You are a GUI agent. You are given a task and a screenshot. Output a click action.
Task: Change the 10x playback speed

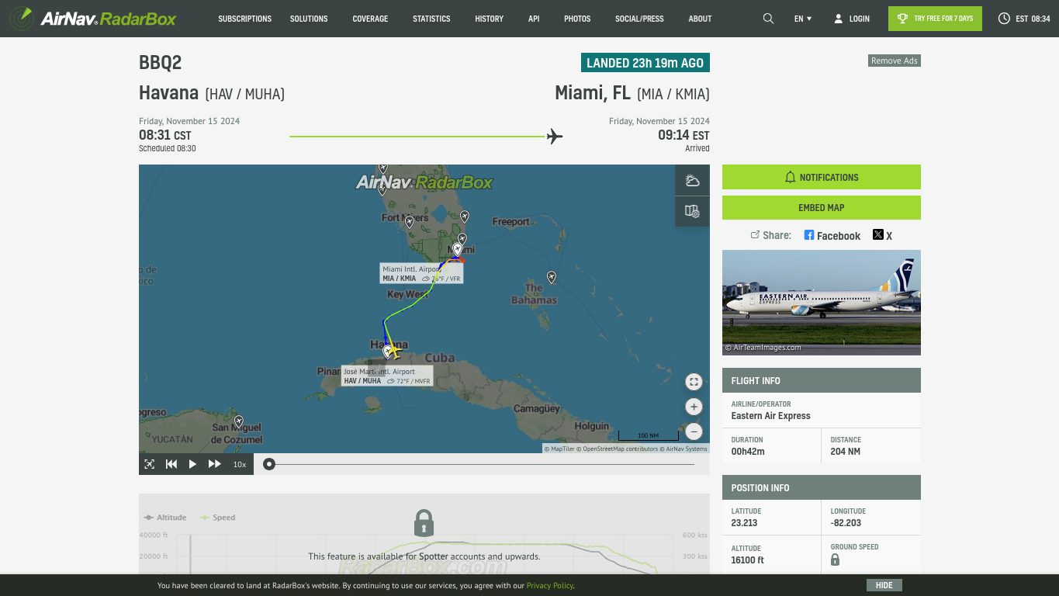(240, 464)
